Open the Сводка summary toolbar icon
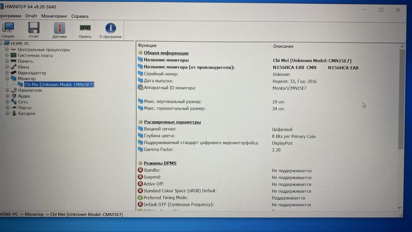412x232 pixels. coord(8,27)
